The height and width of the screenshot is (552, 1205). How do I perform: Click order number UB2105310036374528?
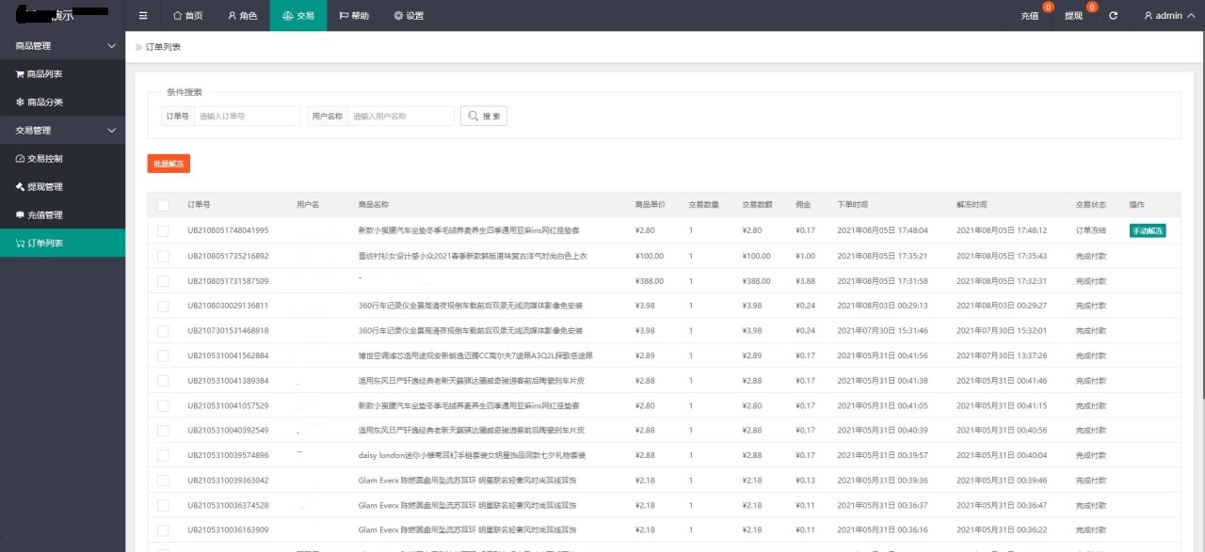pos(228,505)
